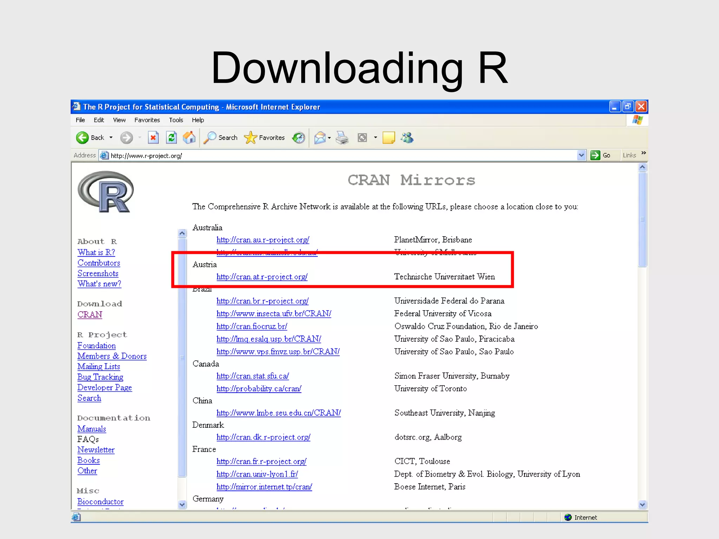Open the Developer Page link
The image size is (719, 539).
click(105, 388)
